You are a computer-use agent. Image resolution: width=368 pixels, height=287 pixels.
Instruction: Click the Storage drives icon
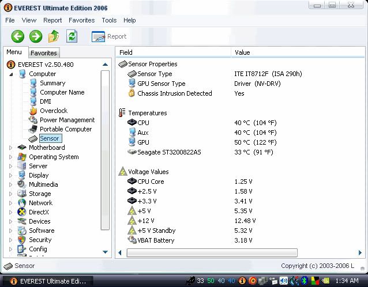(x=22, y=194)
